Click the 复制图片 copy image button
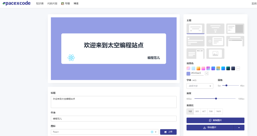Image resolution: width=257 pixels, height=136 pixels. pyautogui.click(x=215, y=120)
